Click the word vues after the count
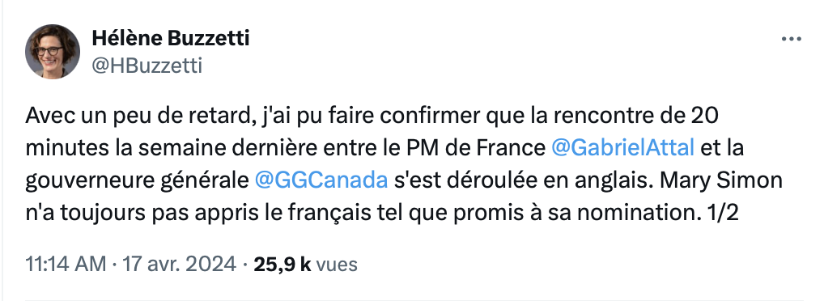This screenshot has height=301, width=824. pos(337,265)
